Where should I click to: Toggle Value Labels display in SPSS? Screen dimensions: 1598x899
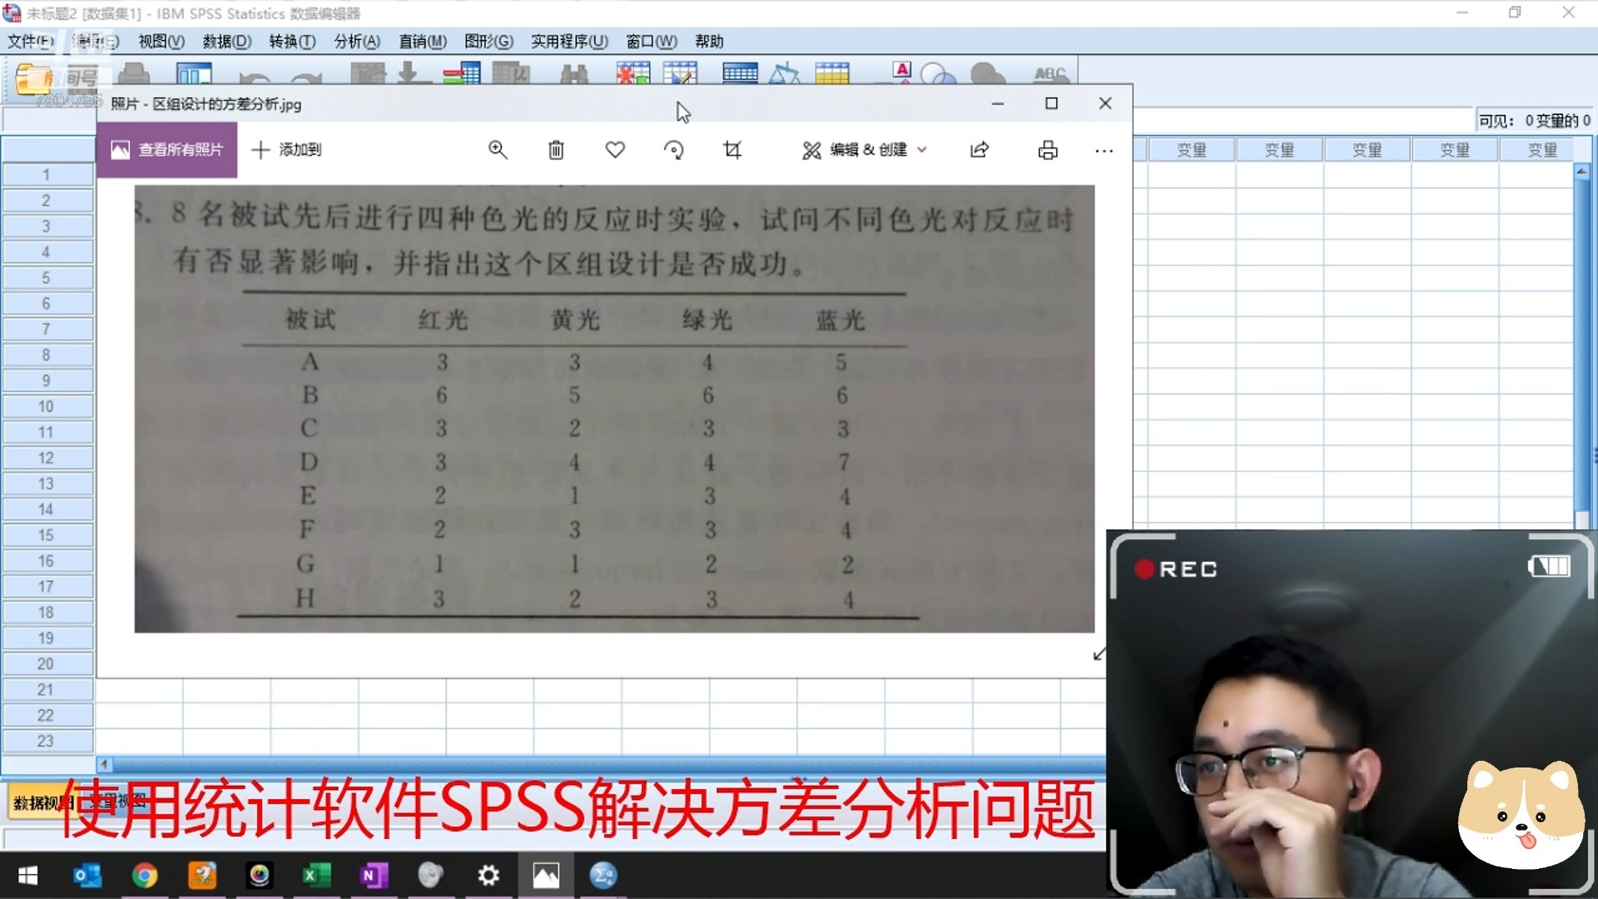click(x=901, y=73)
